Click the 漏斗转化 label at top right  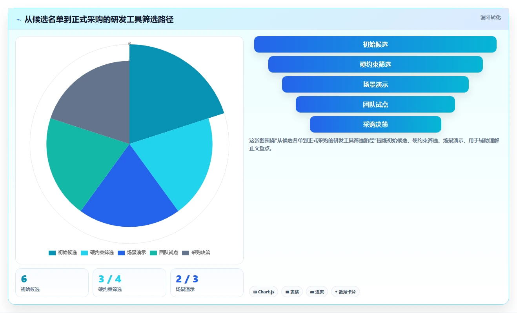click(490, 17)
